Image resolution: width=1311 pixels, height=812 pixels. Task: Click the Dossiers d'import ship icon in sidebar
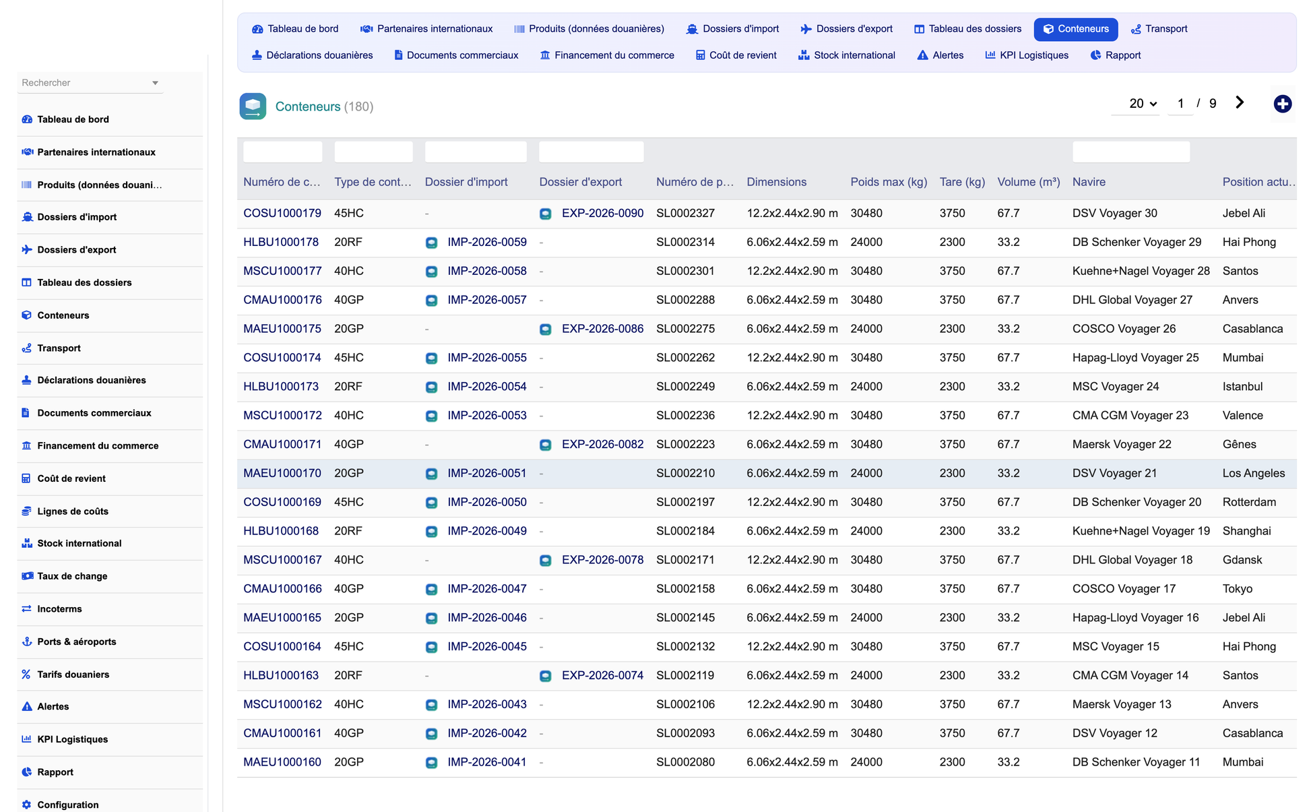27,217
